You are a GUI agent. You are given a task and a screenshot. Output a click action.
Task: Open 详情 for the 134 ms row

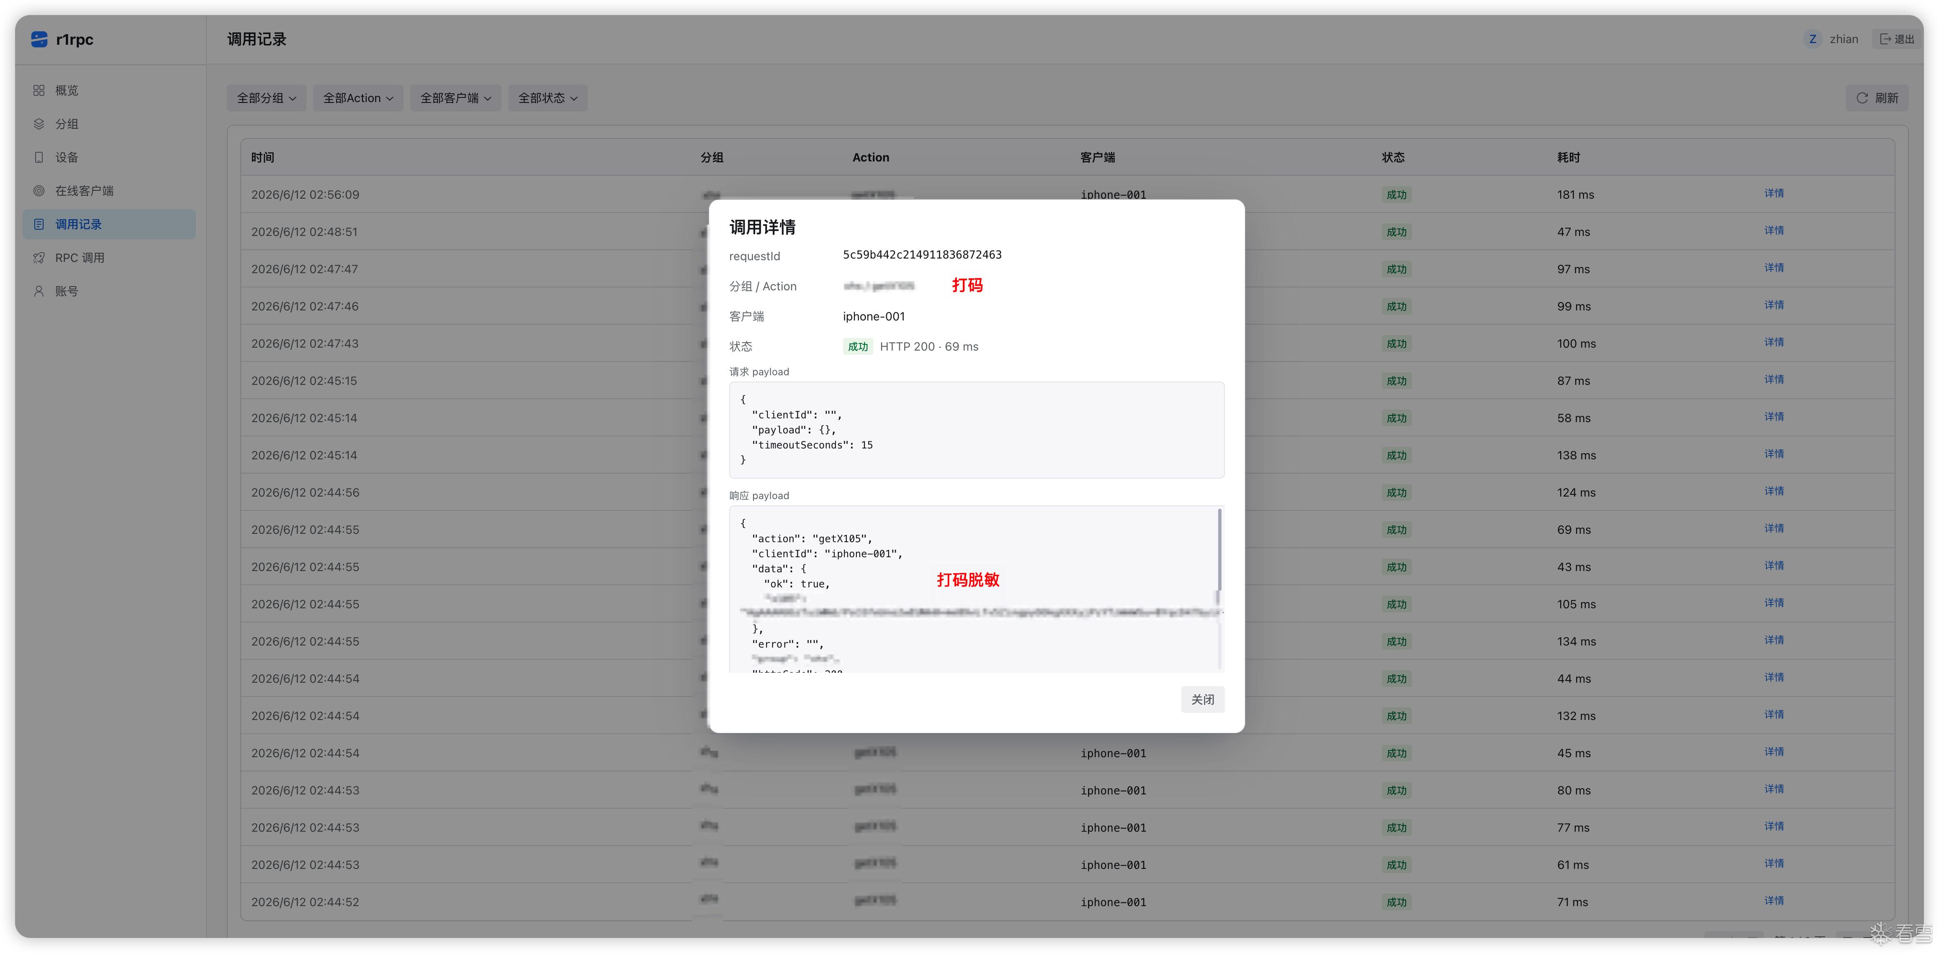pos(1774,640)
